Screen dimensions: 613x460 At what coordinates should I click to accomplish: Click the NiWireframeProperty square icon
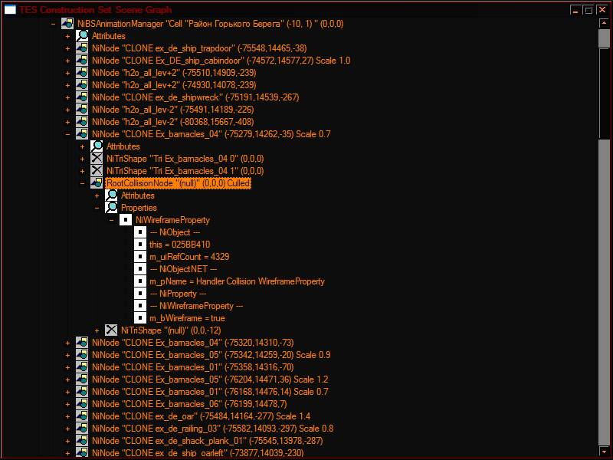coord(126,220)
